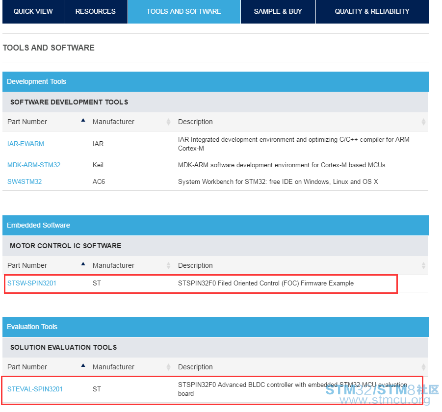
Task: Sort Software Development Tools by Part Number arrow
Action: [x=83, y=120]
